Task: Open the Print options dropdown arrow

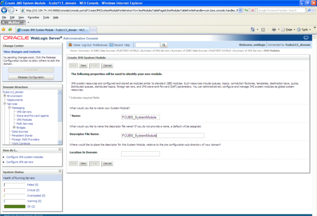Action: (x=279, y=30)
